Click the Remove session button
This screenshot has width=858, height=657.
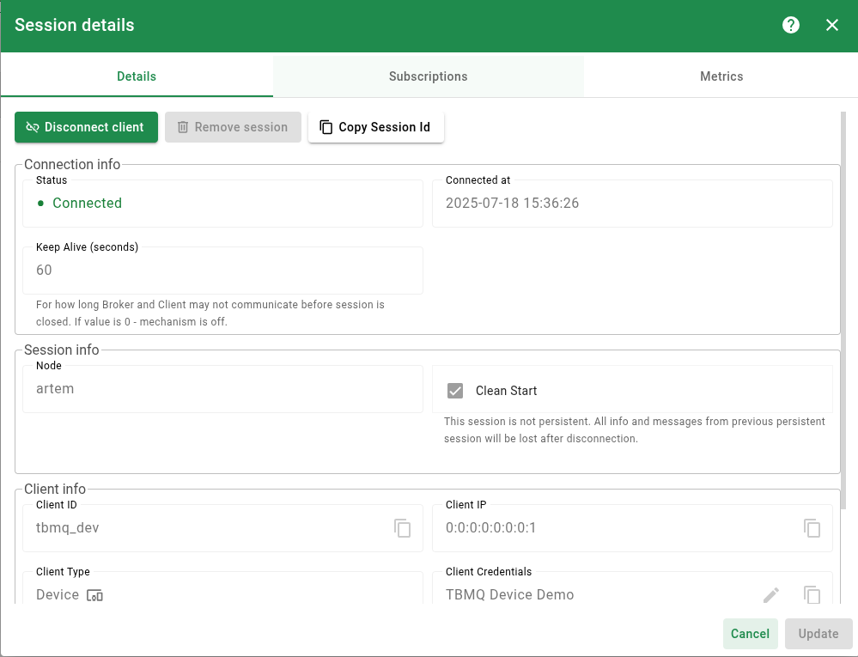(233, 127)
